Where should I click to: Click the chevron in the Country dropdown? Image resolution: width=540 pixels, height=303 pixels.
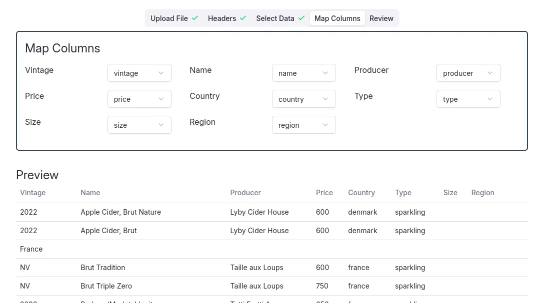click(325, 99)
